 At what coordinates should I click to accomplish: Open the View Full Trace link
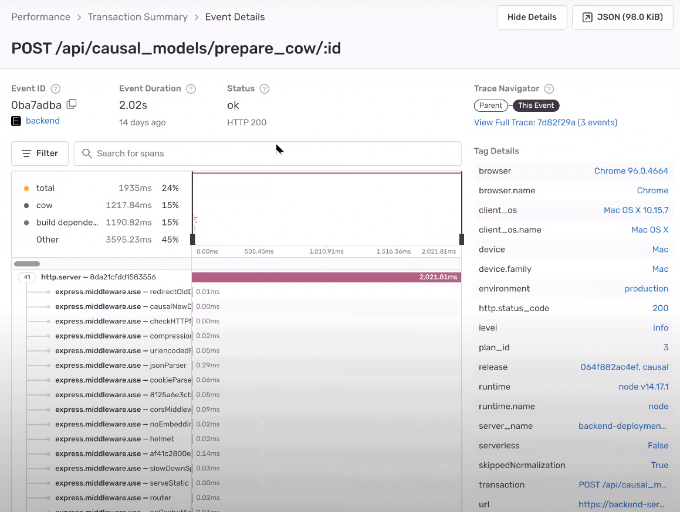546,122
